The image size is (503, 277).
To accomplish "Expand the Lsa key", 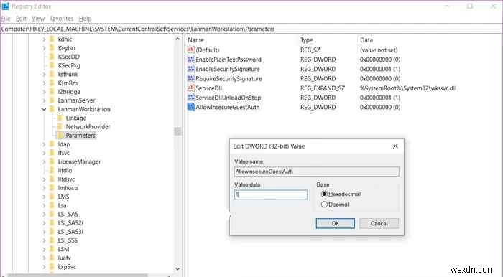I will [44, 205].
